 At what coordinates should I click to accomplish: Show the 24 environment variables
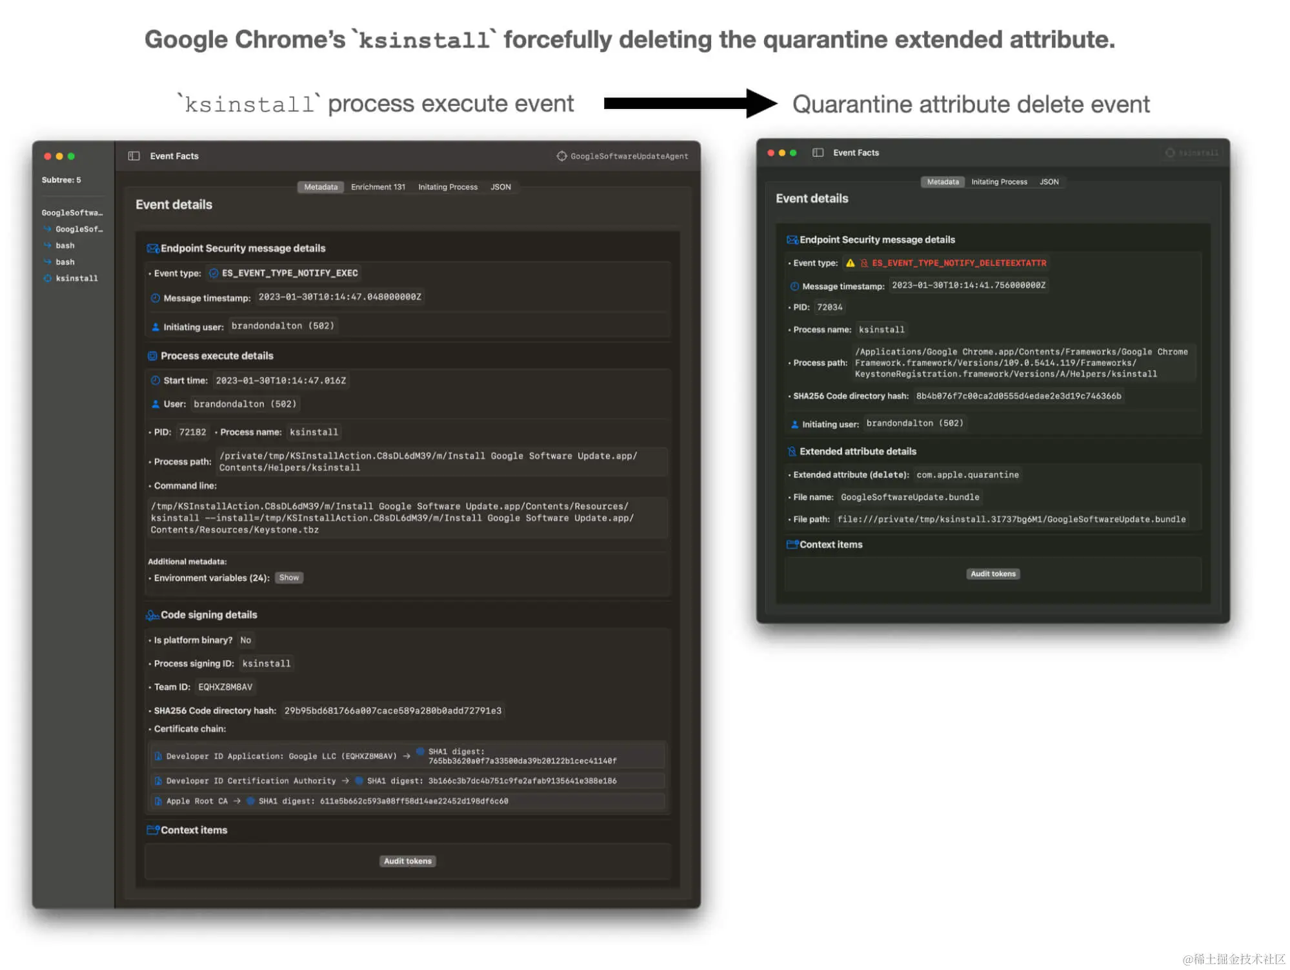tap(288, 578)
